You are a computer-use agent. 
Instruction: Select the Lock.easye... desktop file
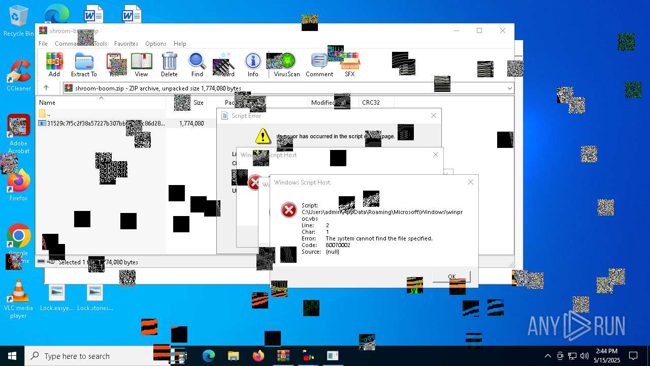[57, 298]
